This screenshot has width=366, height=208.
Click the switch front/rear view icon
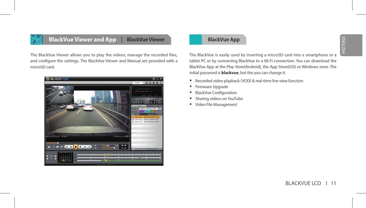click(57, 147)
